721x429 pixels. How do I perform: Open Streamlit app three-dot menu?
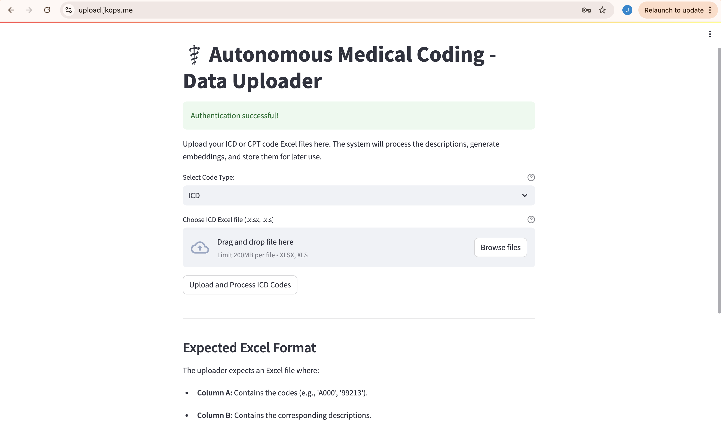click(x=710, y=34)
